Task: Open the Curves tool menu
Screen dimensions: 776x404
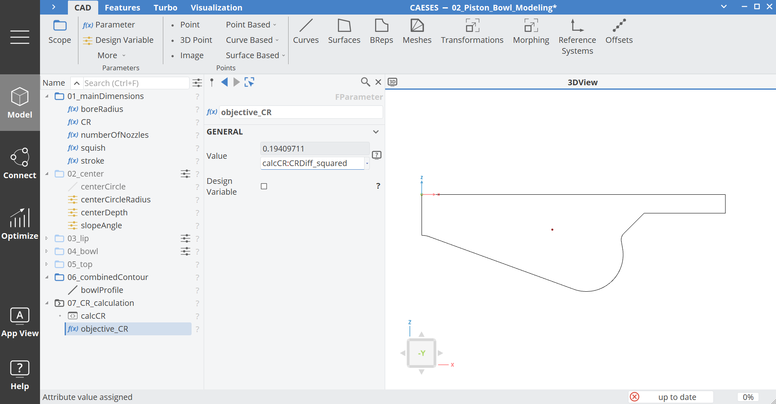Action: [x=306, y=31]
